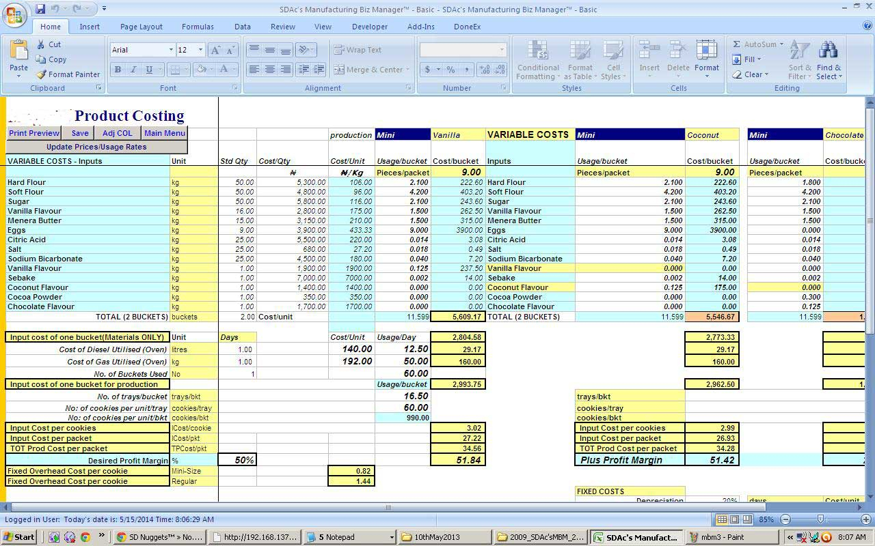The image size is (875, 546).
Task: Open the Formulas ribbon tab
Action: 198,27
